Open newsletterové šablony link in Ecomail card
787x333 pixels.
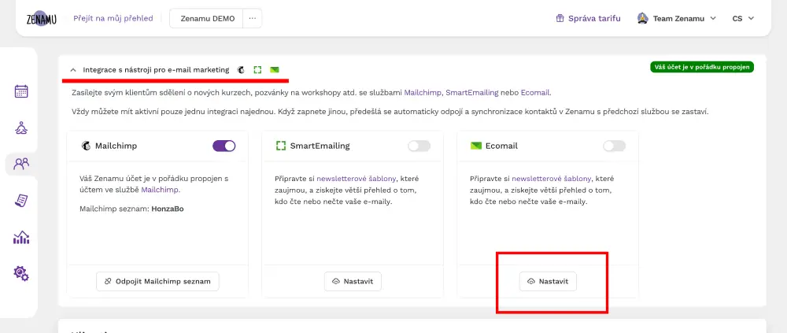(x=552, y=178)
